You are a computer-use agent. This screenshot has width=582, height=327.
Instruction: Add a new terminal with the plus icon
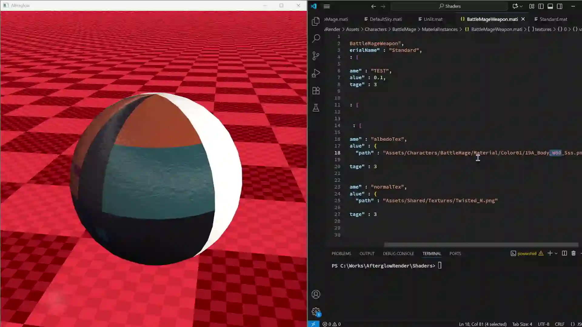[550, 253]
